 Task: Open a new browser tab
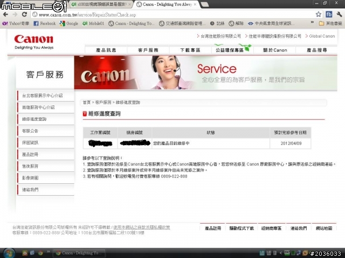click(x=205, y=4)
